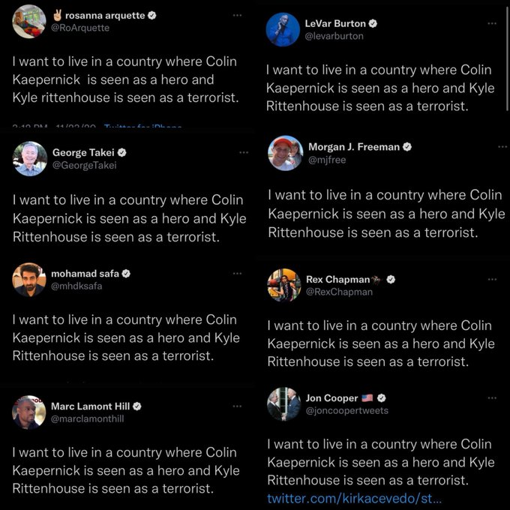Open more options on Jon Cooper's tweet
Image resolution: width=510 pixels, height=510 pixels.
click(x=492, y=397)
